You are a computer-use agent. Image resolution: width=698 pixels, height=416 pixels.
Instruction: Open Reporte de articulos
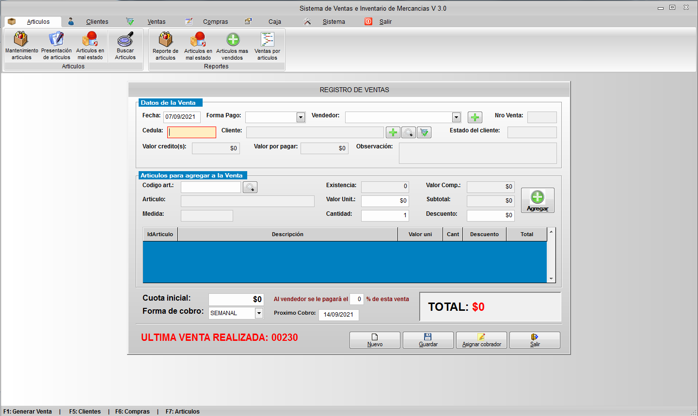pos(165,46)
